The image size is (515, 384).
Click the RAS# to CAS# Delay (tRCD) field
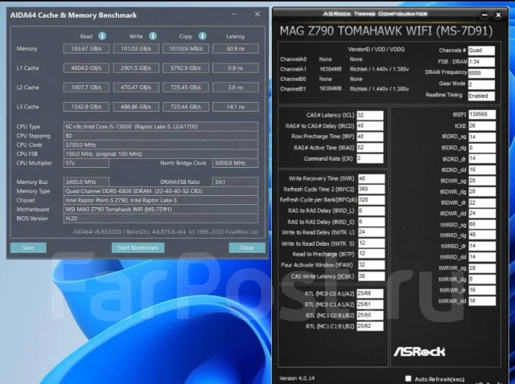click(x=370, y=126)
